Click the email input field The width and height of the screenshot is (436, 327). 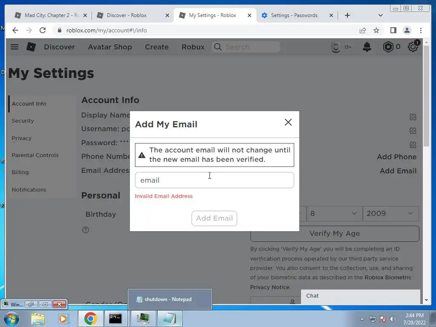[215, 180]
